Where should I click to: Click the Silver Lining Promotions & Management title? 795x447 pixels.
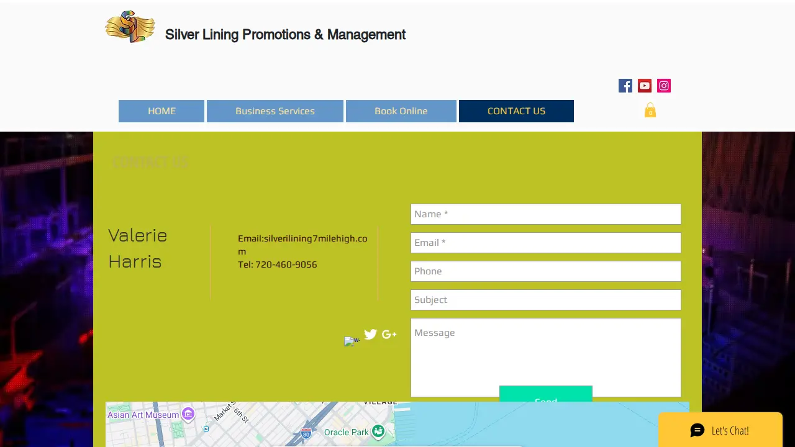pyautogui.click(x=285, y=35)
